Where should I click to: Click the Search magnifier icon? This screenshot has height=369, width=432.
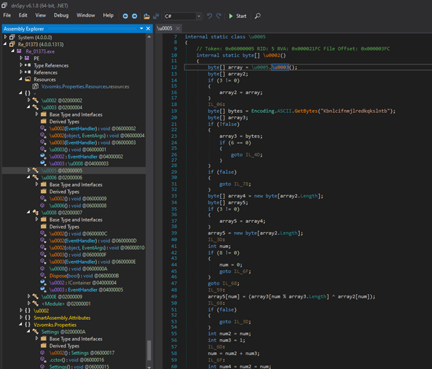coord(258,15)
